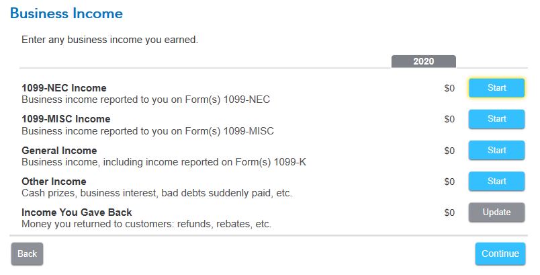Click the Form(s) 1099-K description text
This screenshot has width=540, height=275.
[271, 162]
